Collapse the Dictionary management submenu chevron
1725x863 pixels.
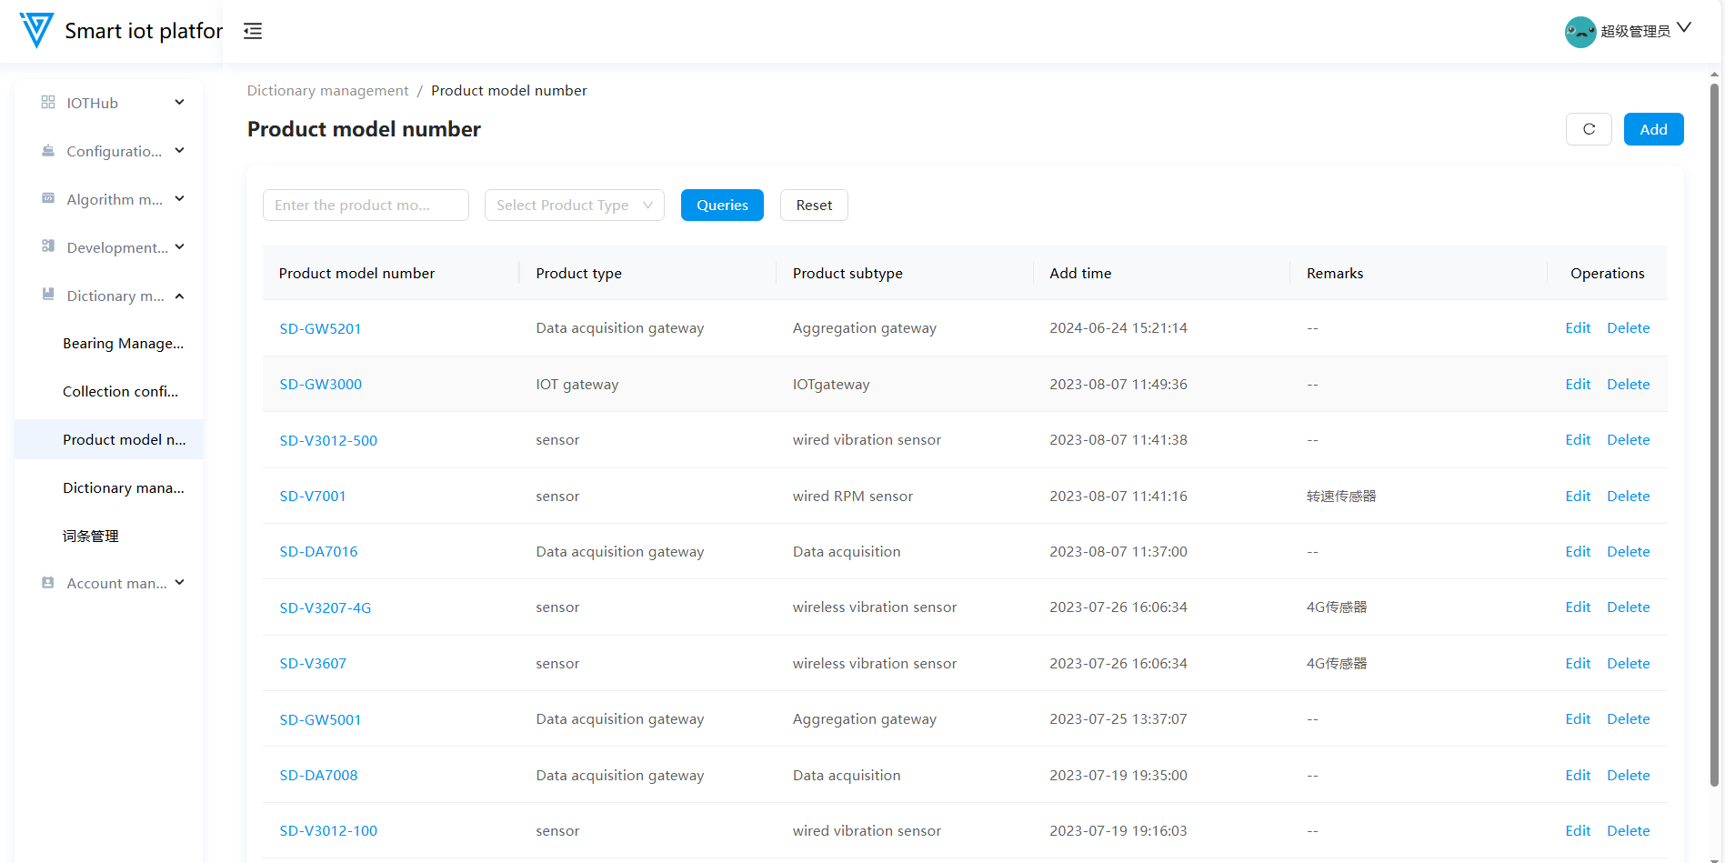pyautogui.click(x=180, y=296)
